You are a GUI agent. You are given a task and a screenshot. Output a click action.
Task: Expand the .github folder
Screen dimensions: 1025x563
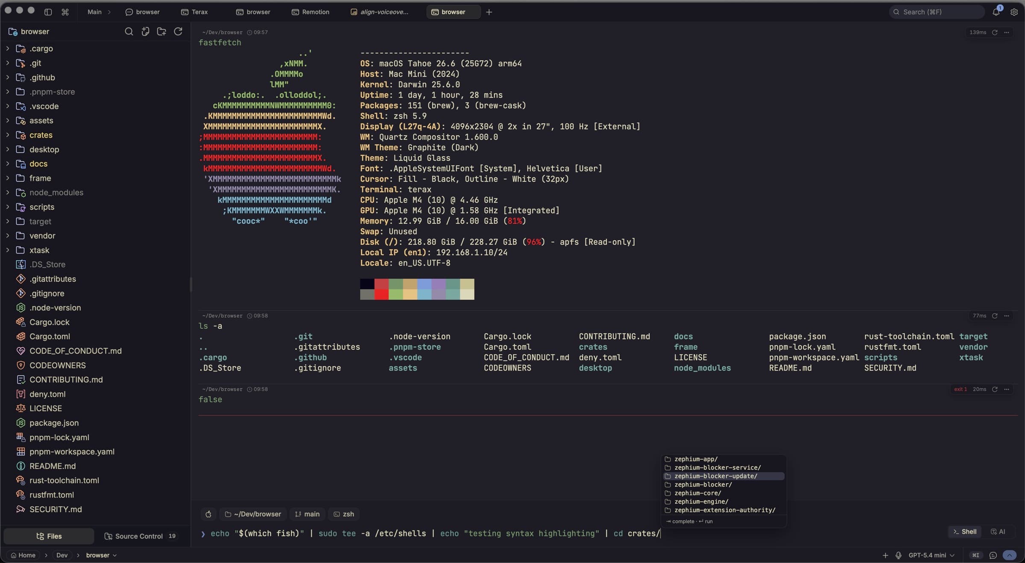8,78
